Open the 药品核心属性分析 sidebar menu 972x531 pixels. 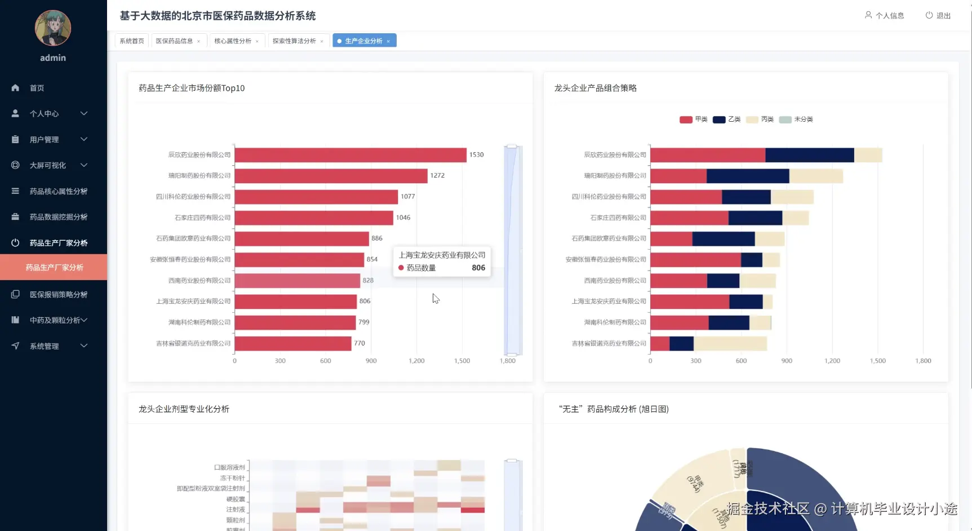tap(54, 191)
